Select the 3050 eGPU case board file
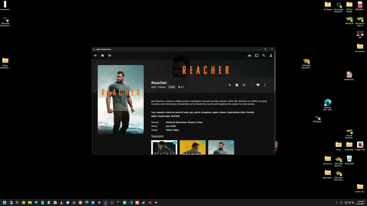This screenshot has width=367, height=206. pyautogui.click(x=307, y=64)
